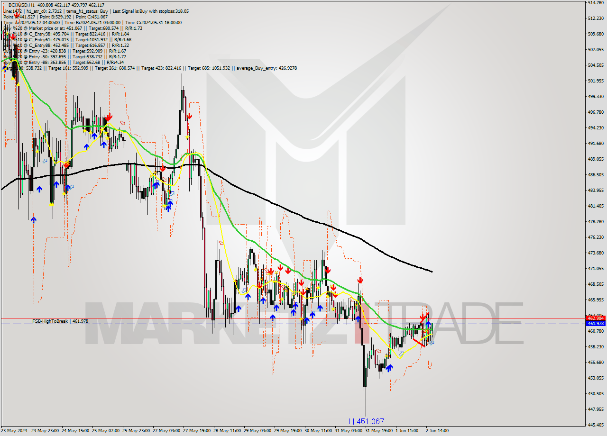Select the FSB-HighToBreak | 461.978 label
Image resolution: width=607 pixels, height=436 pixels.
[60, 321]
